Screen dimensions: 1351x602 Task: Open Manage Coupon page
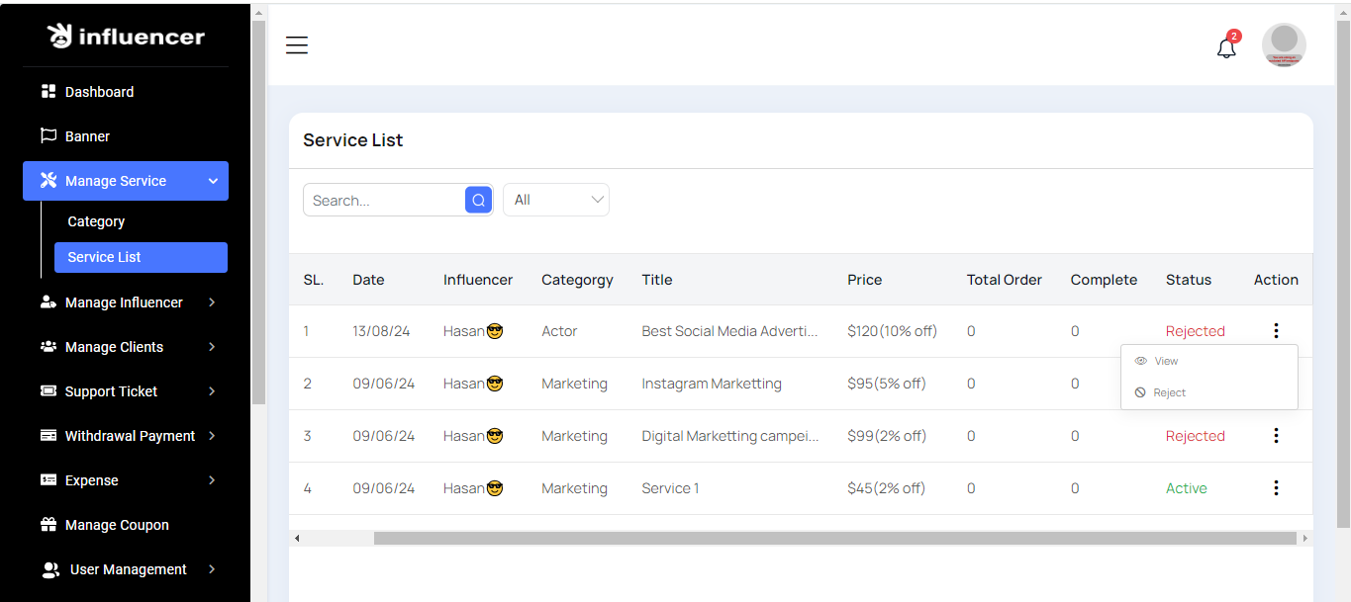click(117, 525)
